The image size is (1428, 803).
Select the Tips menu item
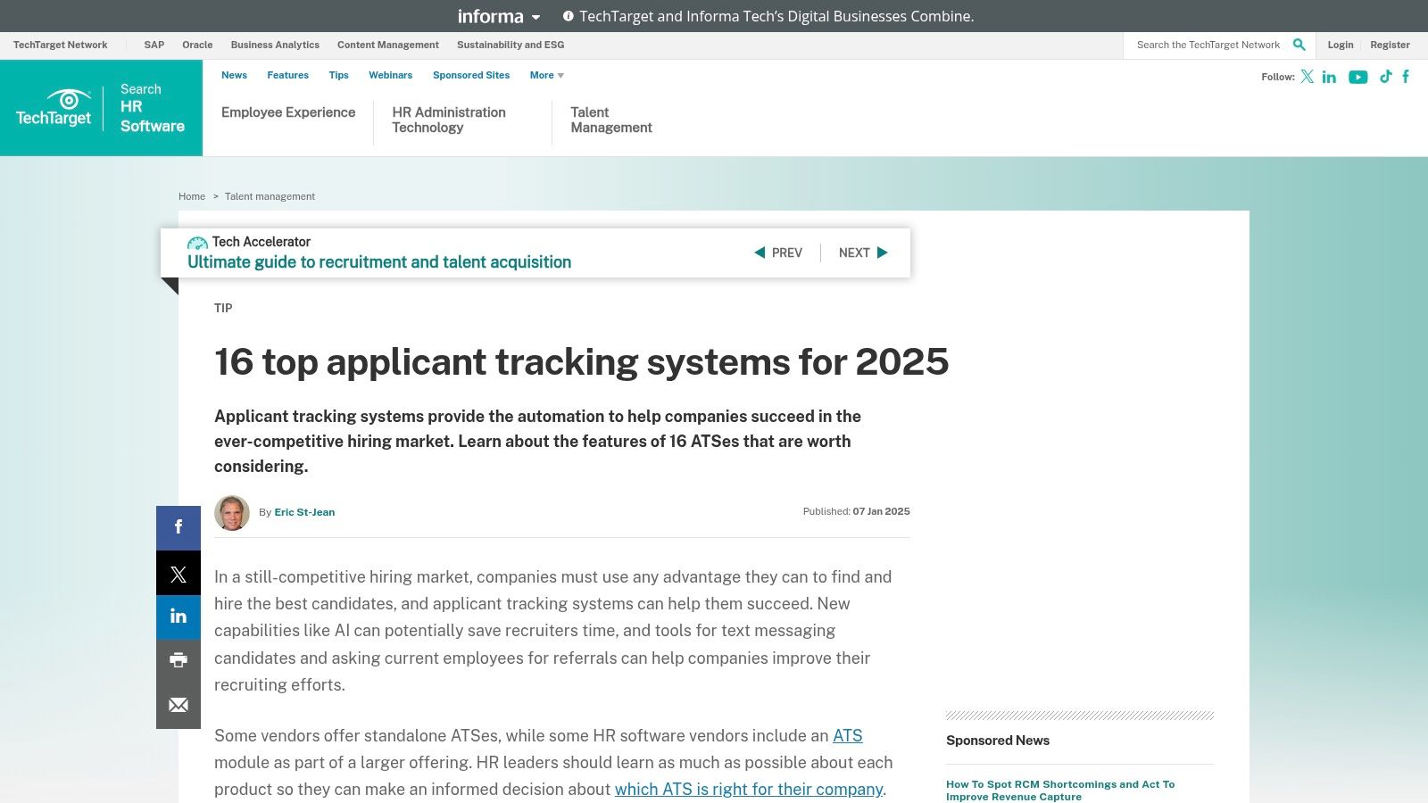tap(338, 75)
